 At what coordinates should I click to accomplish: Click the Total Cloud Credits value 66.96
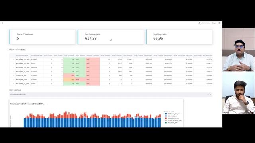pos(158,39)
